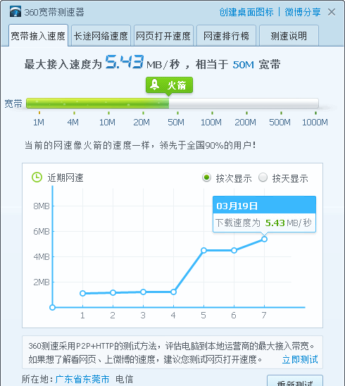Viewport: 345px width, 386px height.
Task: Click the 广东省东莞市 location link
Action: (x=82, y=379)
